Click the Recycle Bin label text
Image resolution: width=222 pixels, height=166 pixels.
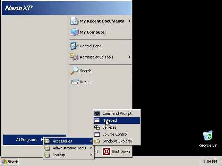point(208,145)
